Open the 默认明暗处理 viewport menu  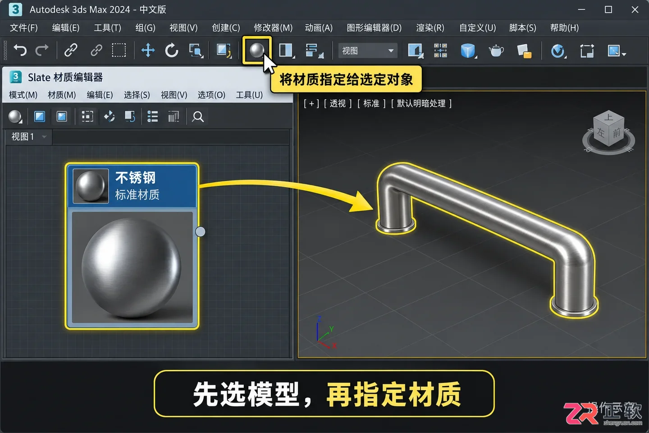[x=421, y=104]
